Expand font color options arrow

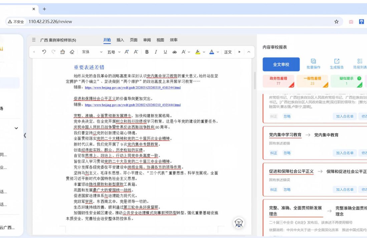(x=218, y=52)
